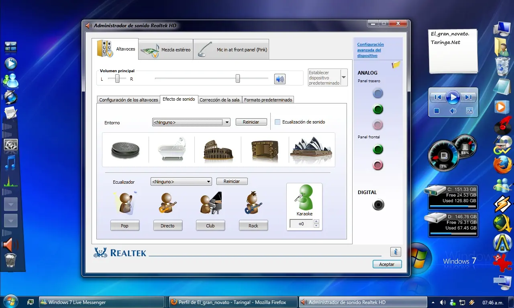The width and height of the screenshot is (514, 308).
Task: Open the Recycle Bin in the right dock
Action: pos(502,67)
